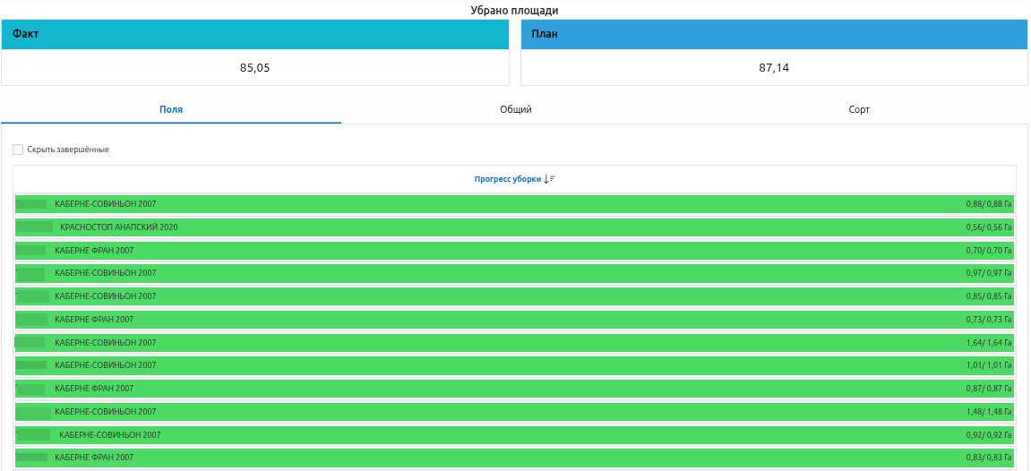Viewport: 1031px width, 471px height.
Task: Select the КАБЕРНЕ ФРАН row with 0,70 Га
Action: click(514, 251)
